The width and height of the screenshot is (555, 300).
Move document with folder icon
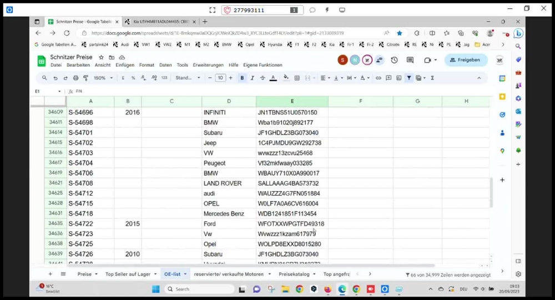112,57
